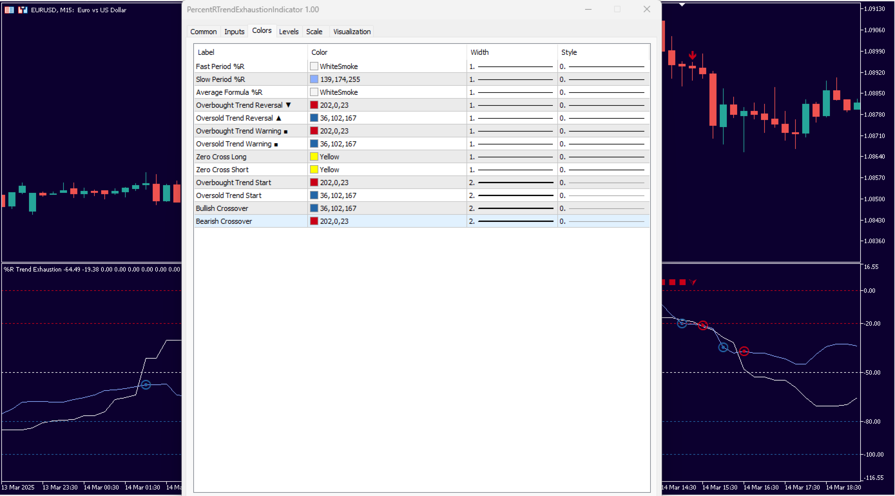This screenshot has height=496, width=895.
Task: Click blue swatch for Oversold Trend Start
Action: 314,195
